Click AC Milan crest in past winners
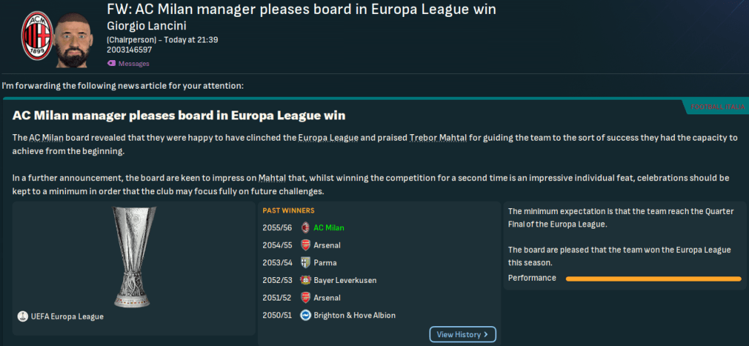Image resolution: width=749 pixels, height=346 pixels. (x=306, y=228)
